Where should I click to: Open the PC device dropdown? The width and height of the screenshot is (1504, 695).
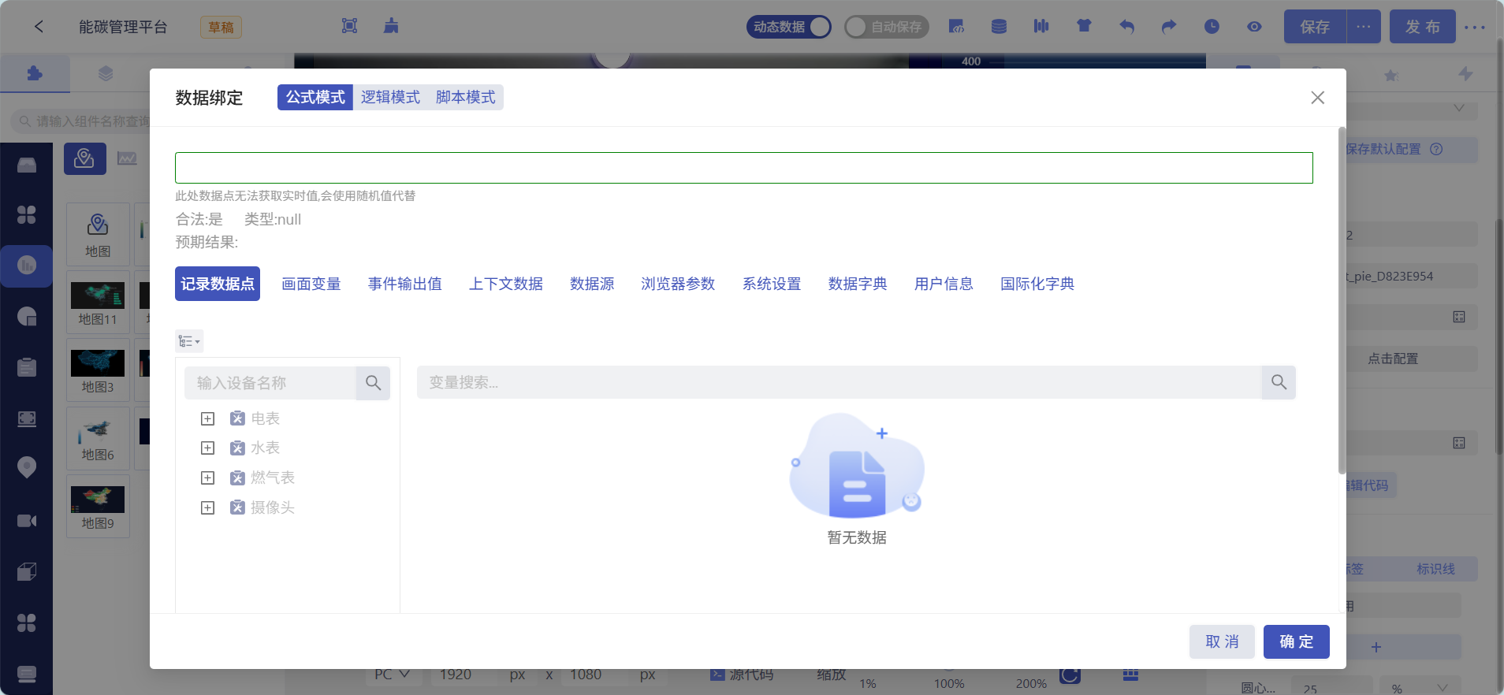point(392,675)
